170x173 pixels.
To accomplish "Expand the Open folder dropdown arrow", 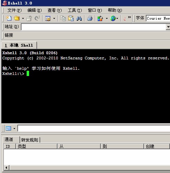I will click(x=23, y=18).
